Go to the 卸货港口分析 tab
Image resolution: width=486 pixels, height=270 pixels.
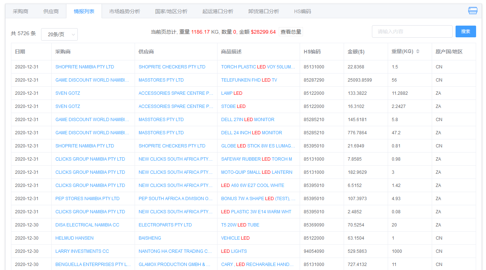coord(264,11)
